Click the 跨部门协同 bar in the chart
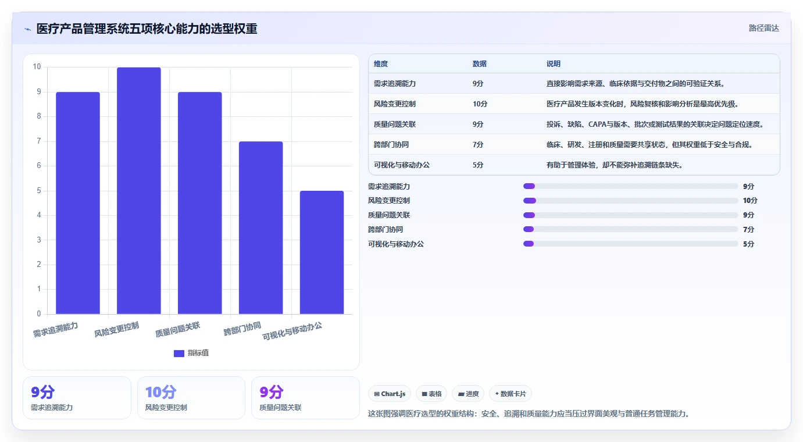The width and height of the screenshot is (803, 442). [261, 228]
